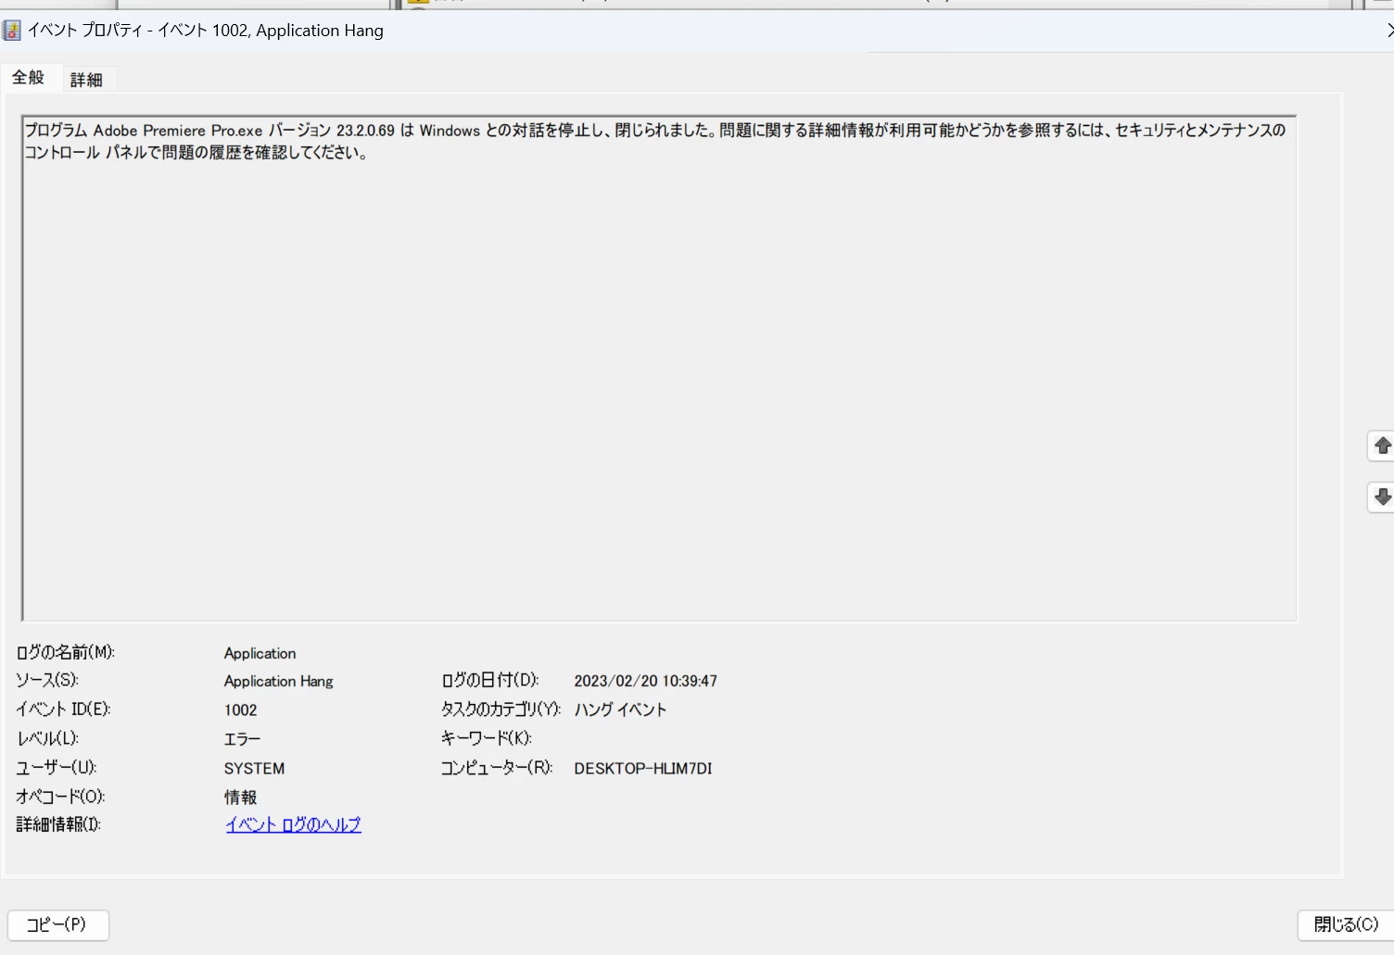1394x955 pixels.
Task: Select the log name value Application
Action: point(260,653)
